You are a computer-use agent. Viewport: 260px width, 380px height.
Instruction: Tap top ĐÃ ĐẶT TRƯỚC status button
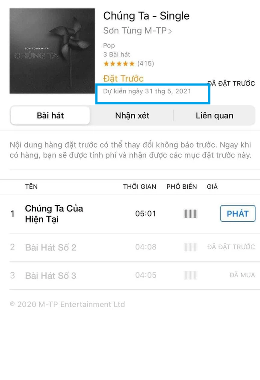click(x=231, y=83)
